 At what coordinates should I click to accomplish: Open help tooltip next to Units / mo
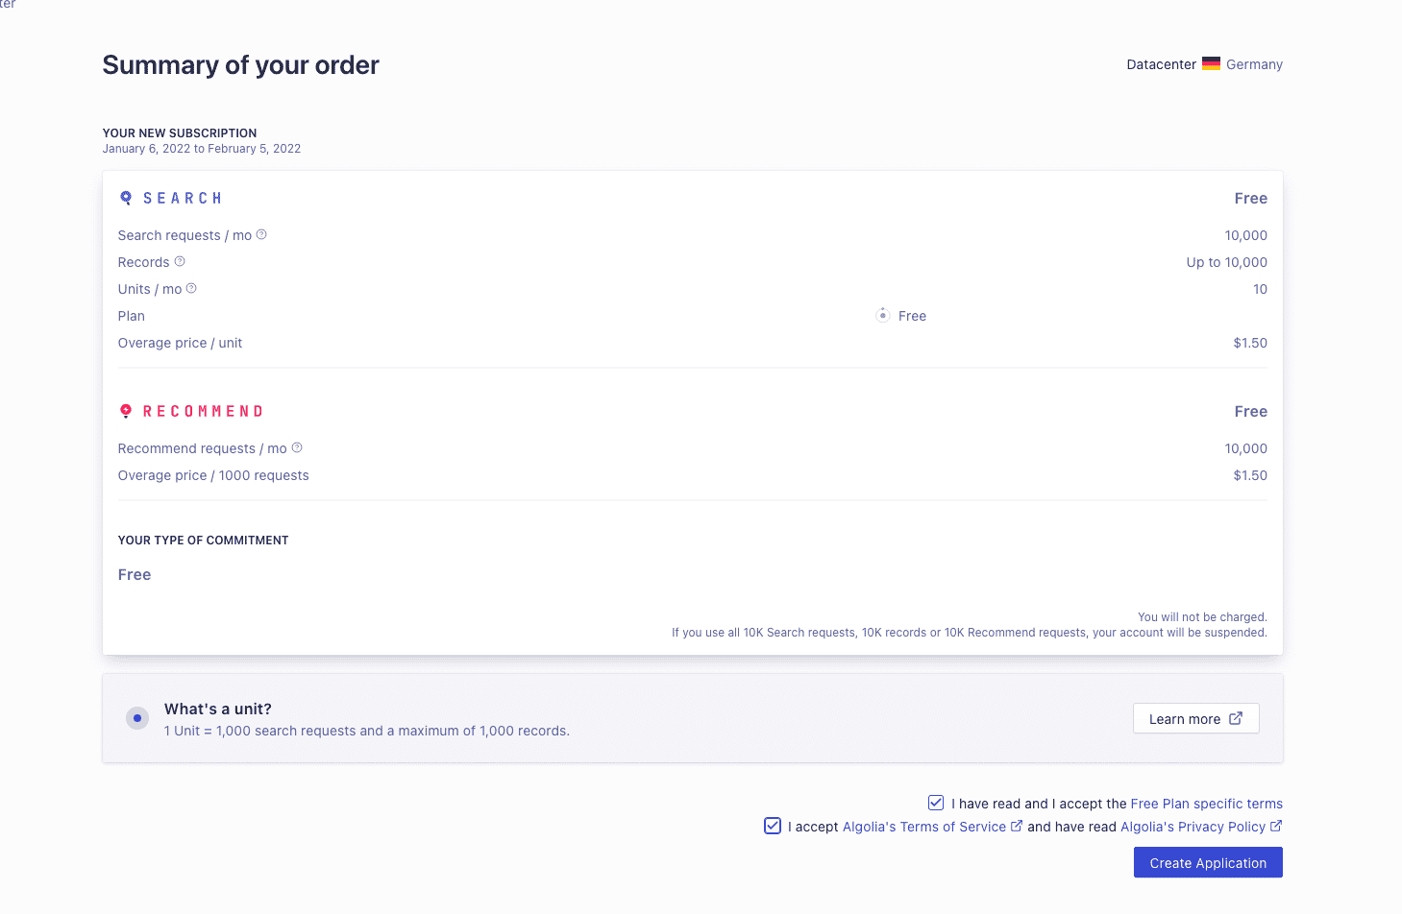191,288
